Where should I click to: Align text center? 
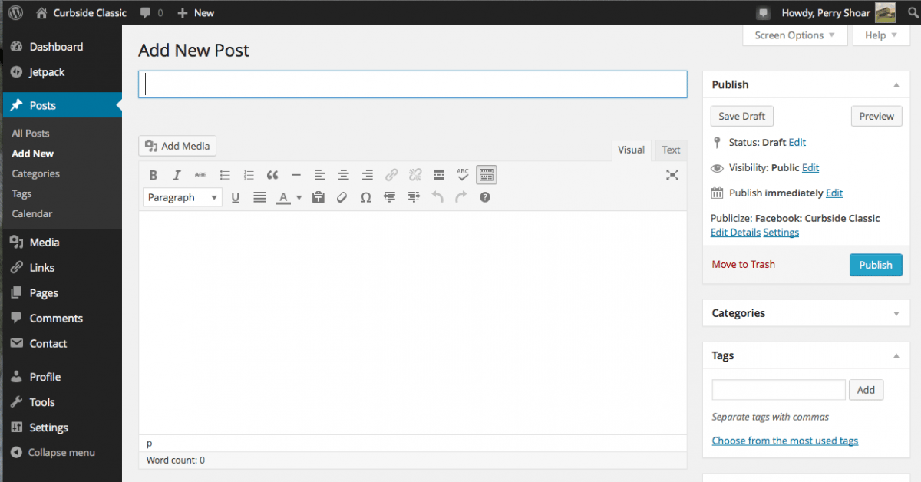coord(343,175)
